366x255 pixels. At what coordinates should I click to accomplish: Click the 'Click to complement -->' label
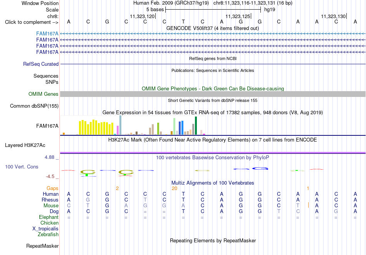point(32,22)
